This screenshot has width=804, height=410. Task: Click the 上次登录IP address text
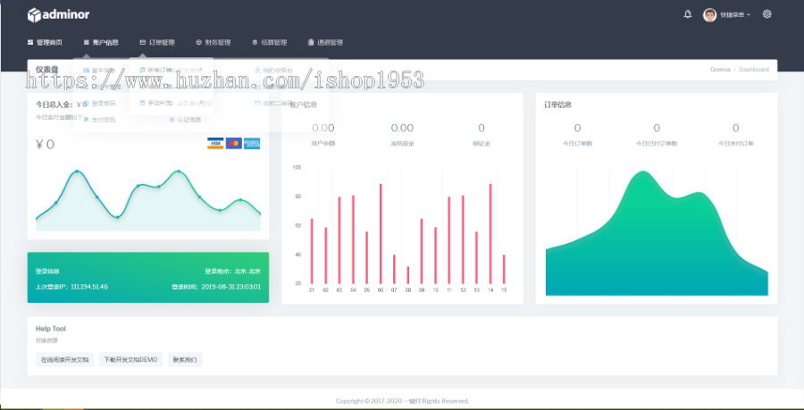click(x=71, y=287)
